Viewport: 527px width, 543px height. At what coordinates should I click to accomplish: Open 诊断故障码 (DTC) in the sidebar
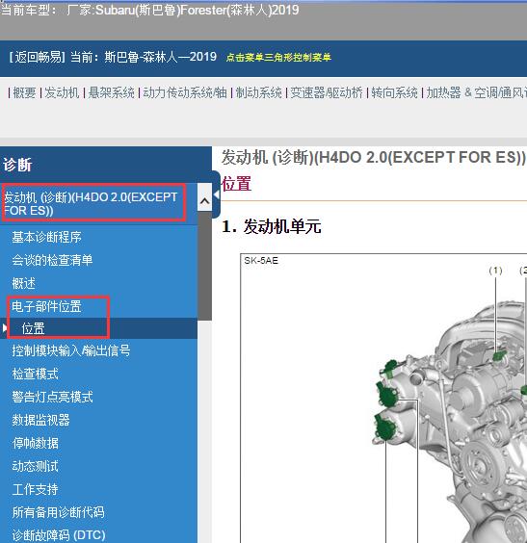coord(59,535)
